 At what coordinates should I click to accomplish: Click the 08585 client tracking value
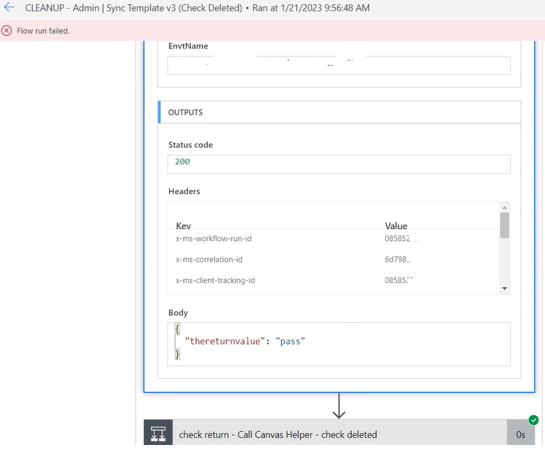point(398,280)
